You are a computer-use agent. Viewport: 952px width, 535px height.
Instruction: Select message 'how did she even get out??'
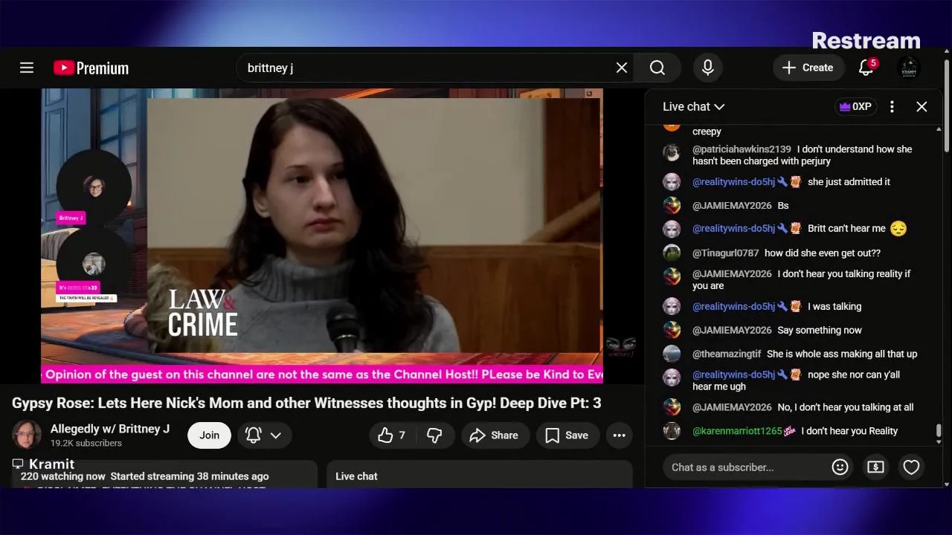click(x=823, y=253)
